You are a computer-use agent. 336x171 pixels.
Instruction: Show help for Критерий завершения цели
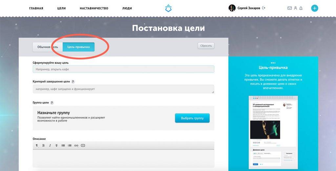[x=73, y=82]
